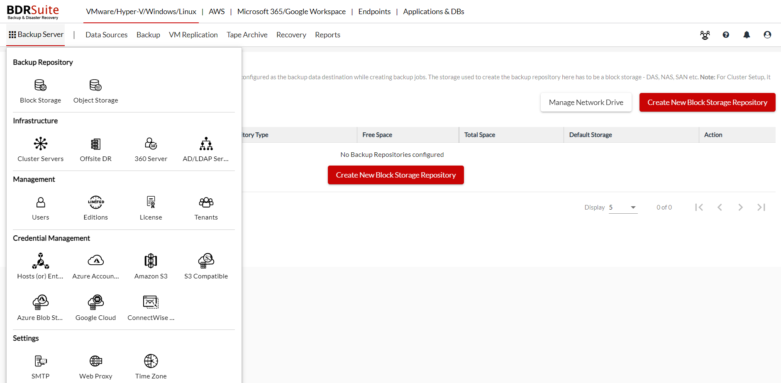Open Editions icon

95,202
